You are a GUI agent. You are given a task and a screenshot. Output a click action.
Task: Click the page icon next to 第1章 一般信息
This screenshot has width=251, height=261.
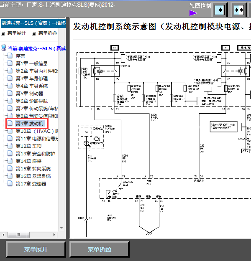coord(10,63)
